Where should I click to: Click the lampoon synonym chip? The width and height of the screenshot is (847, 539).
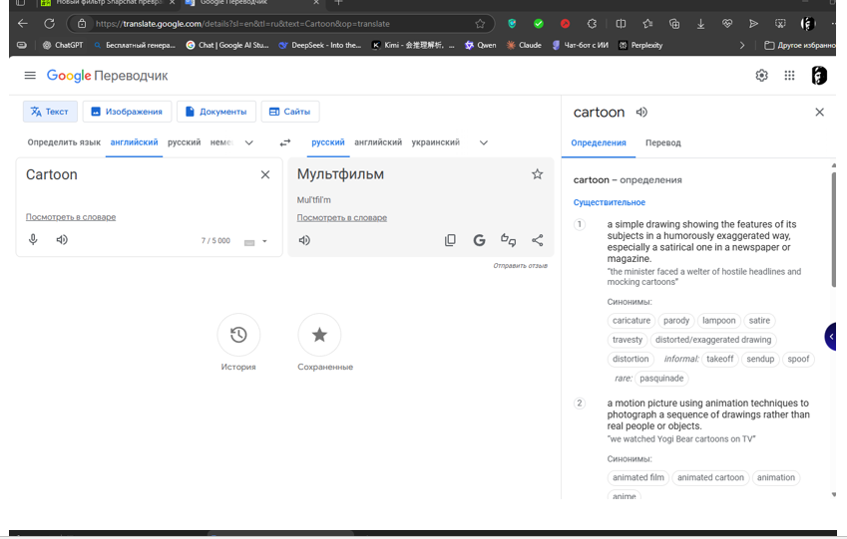[718, 321]
